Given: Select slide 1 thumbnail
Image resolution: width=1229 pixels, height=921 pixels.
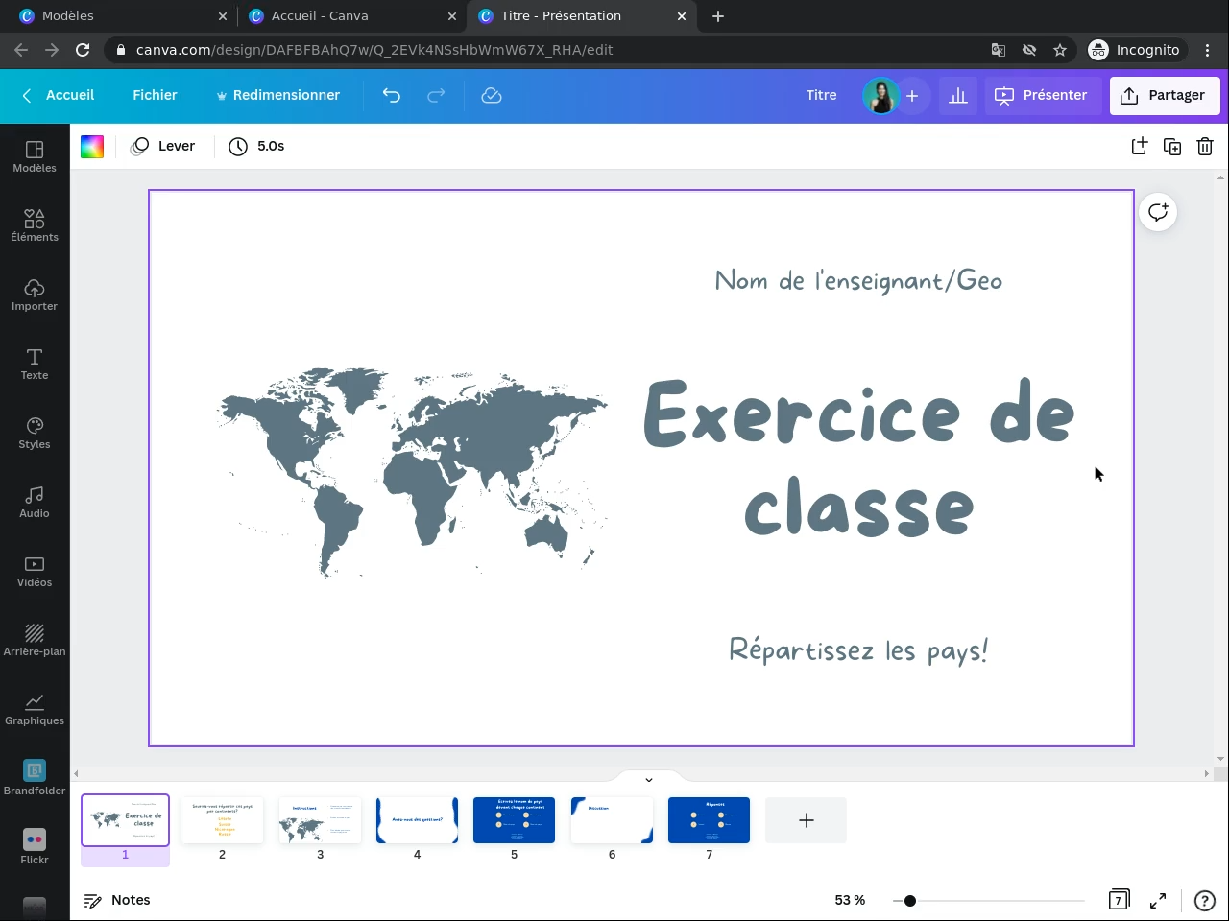Looking at the screenshot, I should pyautogui.click(x=125, y=820).
